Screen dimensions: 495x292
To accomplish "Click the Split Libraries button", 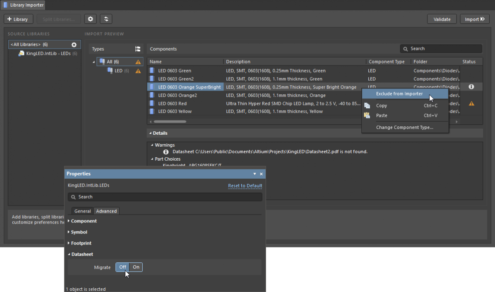I will tap(59, 19).
